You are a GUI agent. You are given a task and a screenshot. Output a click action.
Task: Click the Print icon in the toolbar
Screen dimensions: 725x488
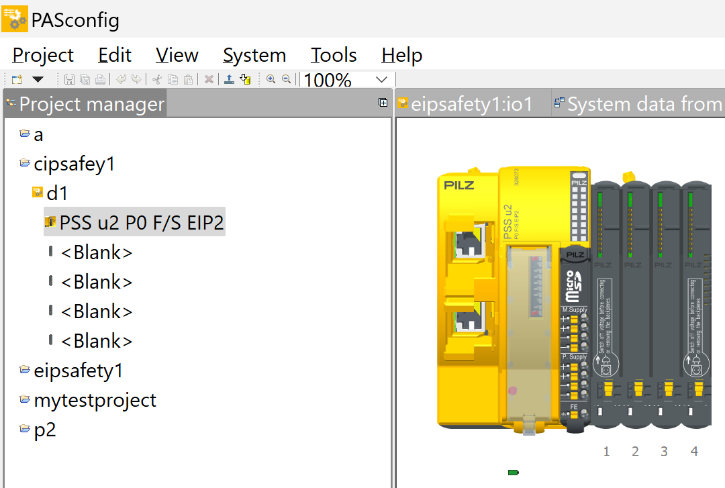pos(100,80)
